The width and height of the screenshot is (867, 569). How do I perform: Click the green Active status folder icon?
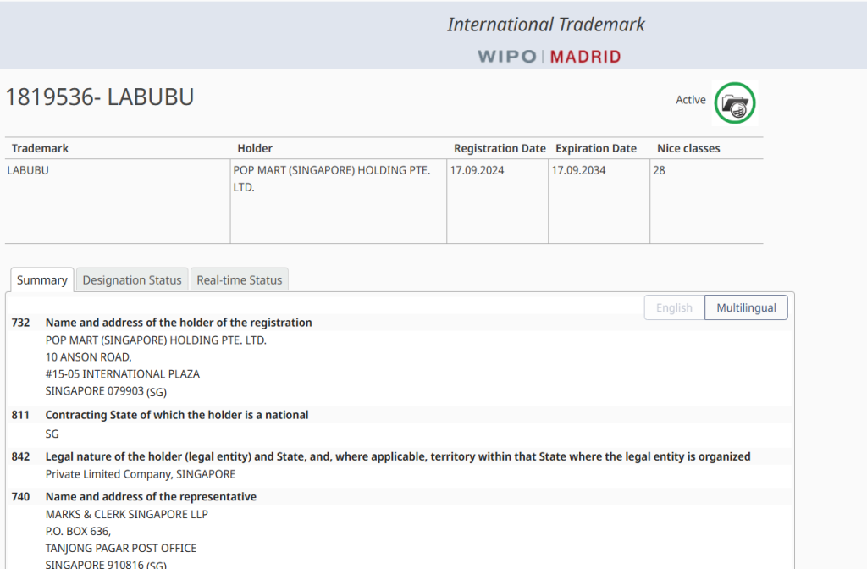(734, 102)
